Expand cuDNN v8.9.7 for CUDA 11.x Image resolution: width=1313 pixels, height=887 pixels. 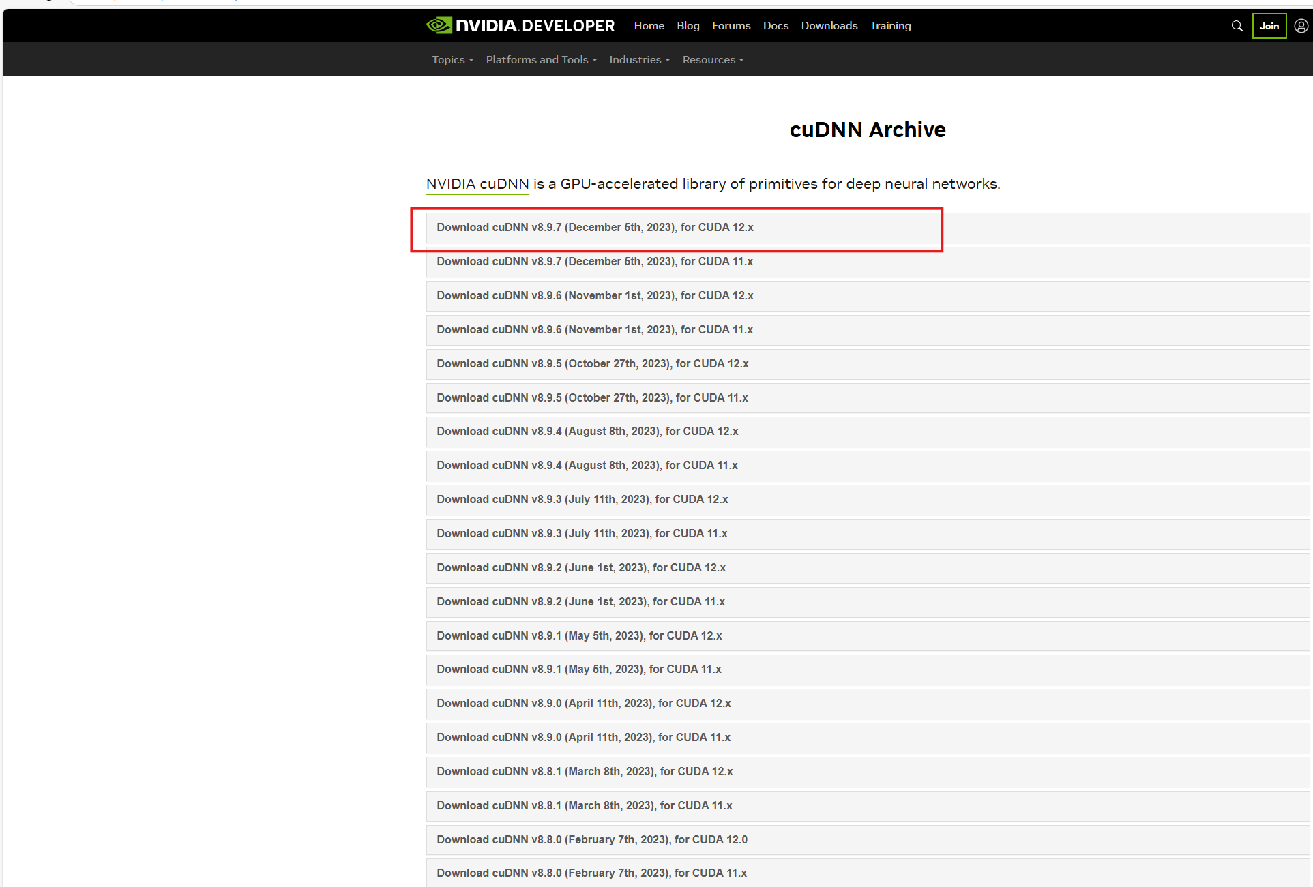(x=868, y=262)
